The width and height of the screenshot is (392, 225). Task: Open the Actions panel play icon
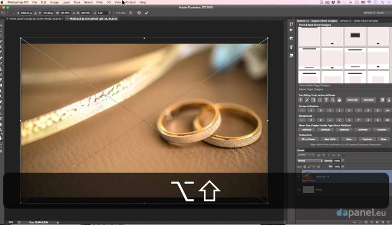[291, 30]
